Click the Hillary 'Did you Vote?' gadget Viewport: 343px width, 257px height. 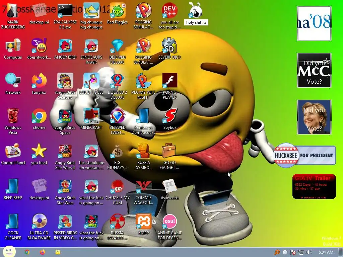pyautogui.click(x=314, y=117)
